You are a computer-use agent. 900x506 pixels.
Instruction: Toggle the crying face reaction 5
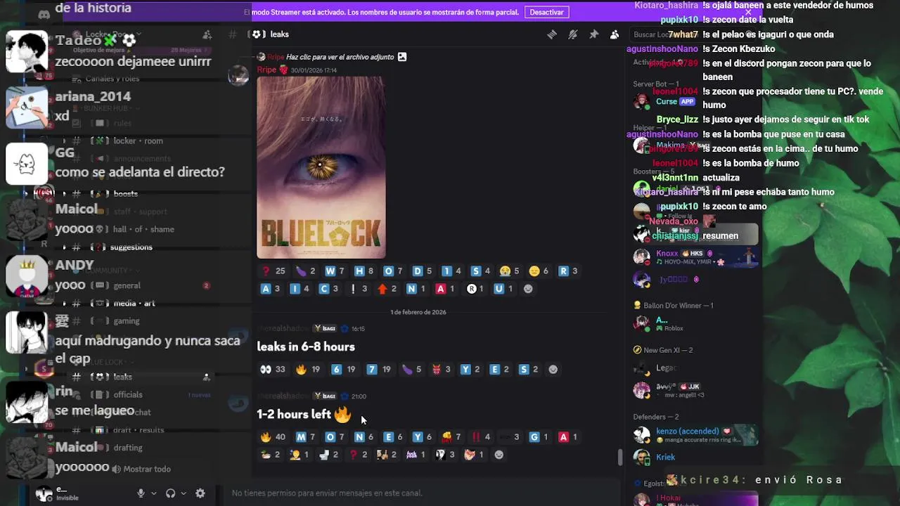[509, 271]
